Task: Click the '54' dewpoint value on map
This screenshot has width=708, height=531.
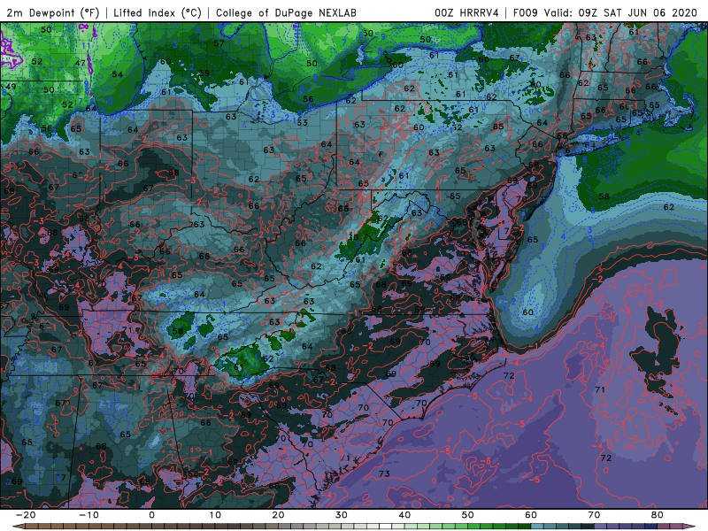Action: (117, 74)
